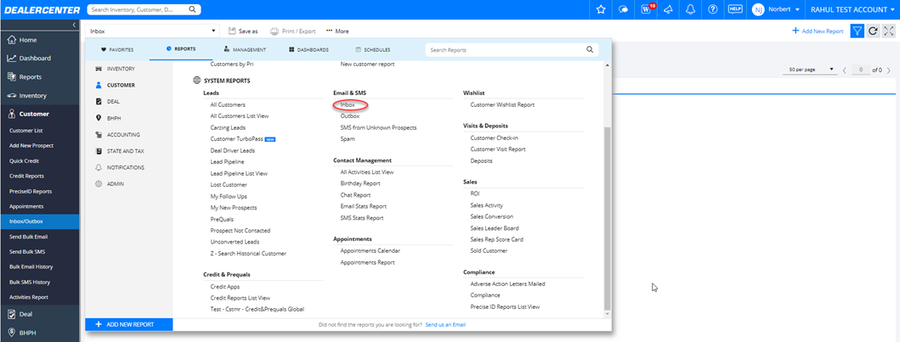Switch to the Management tab
Image resolution: width=900 pixels, height=342 pixels.
245,50
